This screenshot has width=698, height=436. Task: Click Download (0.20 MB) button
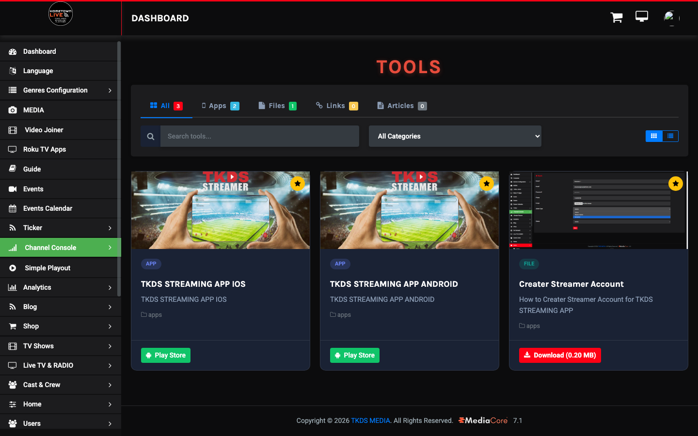(x=560, y=355)
